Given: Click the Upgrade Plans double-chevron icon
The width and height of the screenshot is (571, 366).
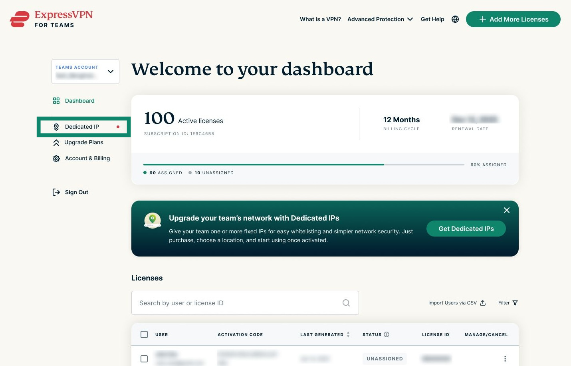Looking at the screenshot, I should tap(56, 143).
